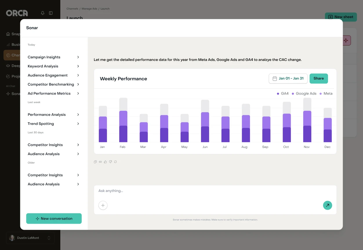Click the Channels icon in sidebar
363x250 pixels.
[x=8, y=55]
